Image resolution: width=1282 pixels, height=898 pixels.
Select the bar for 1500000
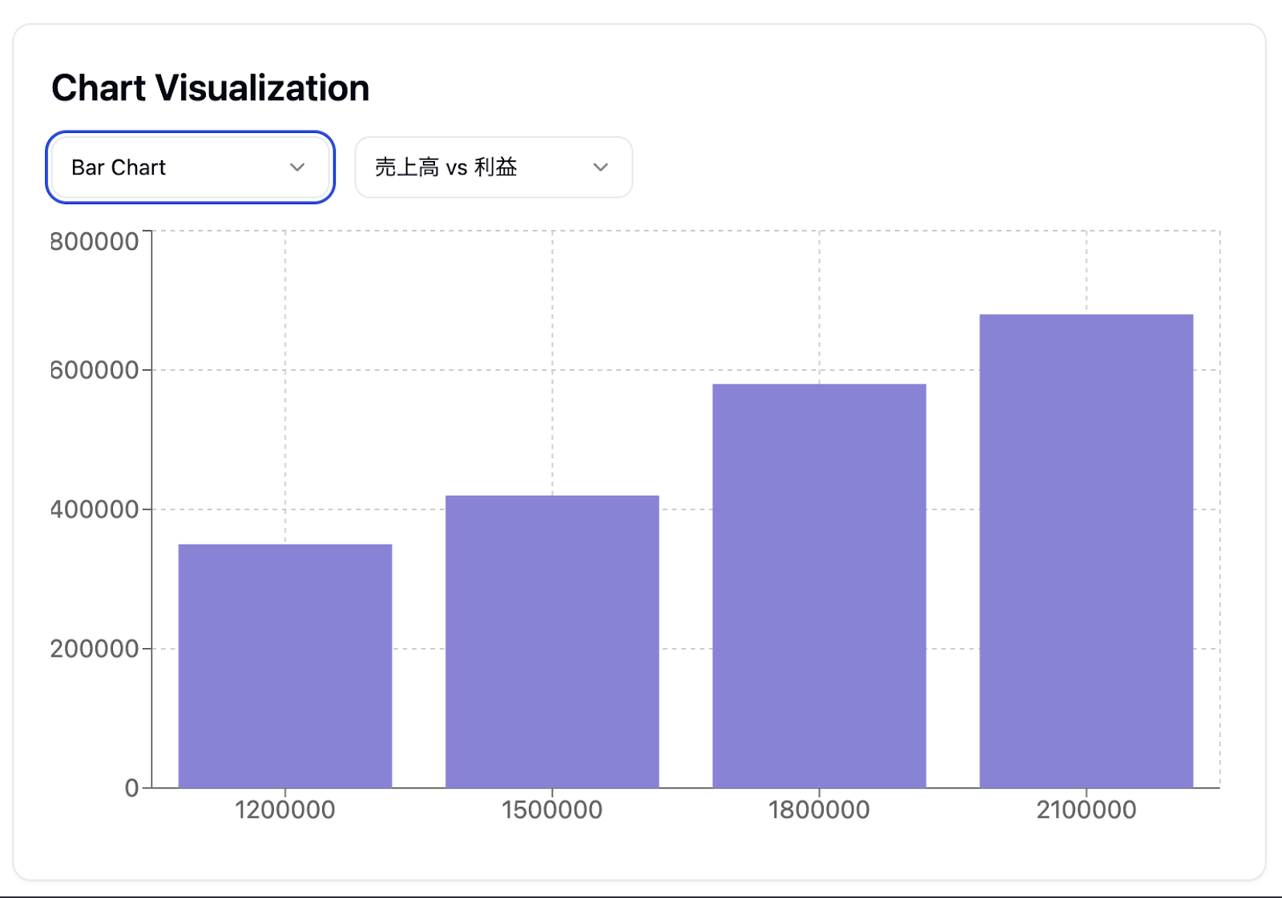[552, 642]
